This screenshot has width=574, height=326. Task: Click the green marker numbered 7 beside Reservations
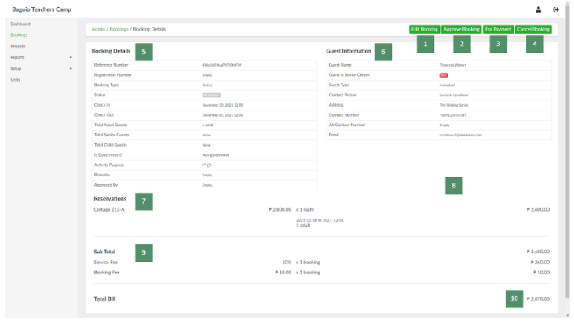pos(144,201)
